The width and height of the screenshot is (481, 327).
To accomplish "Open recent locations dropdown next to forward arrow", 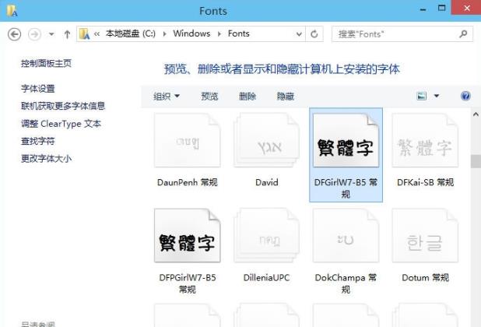I will coord(51,34).
